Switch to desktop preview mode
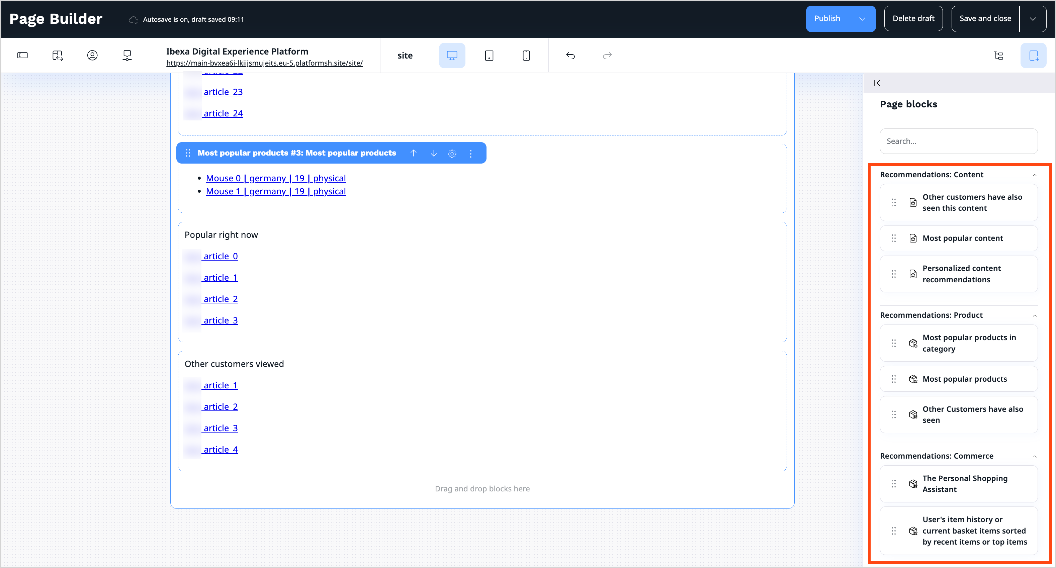Viewport: 1056px width, 568px height. [452, 55]
